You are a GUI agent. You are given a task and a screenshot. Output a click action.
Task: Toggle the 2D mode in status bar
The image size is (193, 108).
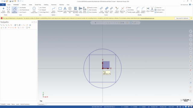149,107
